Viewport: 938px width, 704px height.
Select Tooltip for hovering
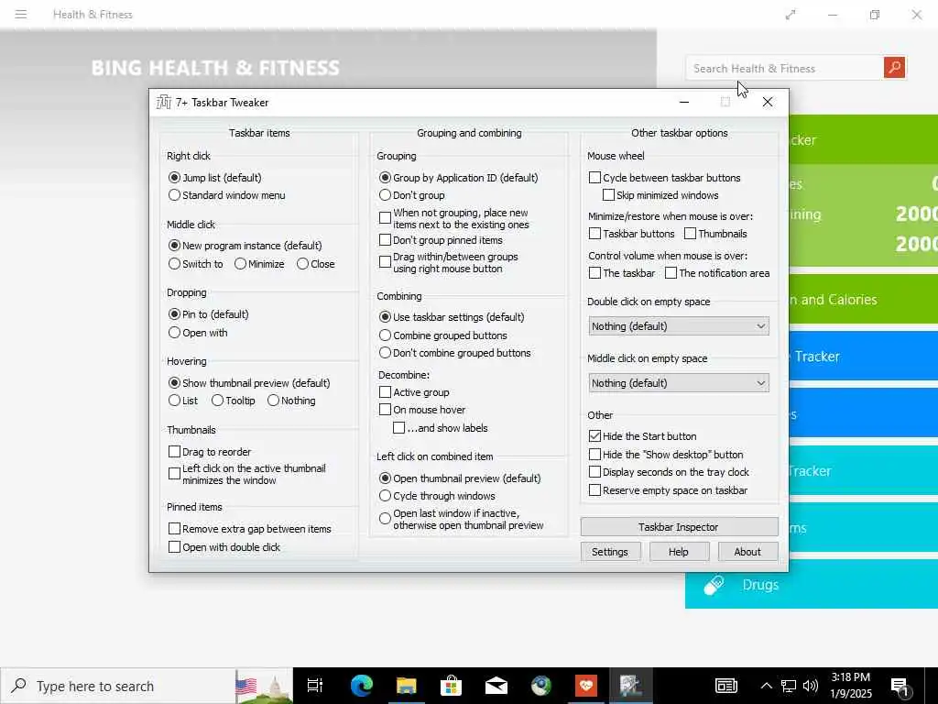[234, 401]
